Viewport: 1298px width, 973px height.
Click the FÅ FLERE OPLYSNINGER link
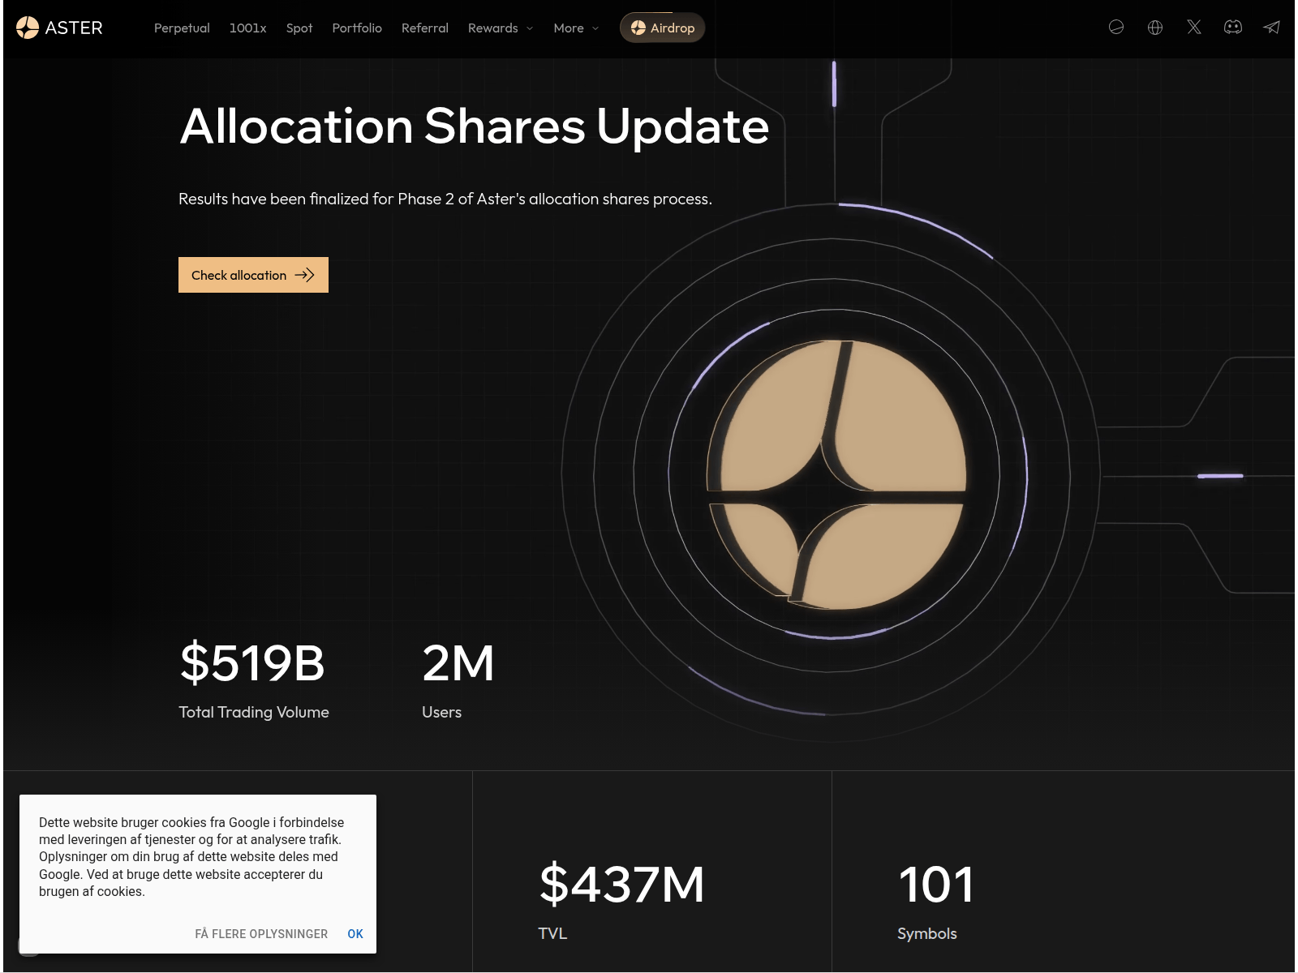point(261,933)
